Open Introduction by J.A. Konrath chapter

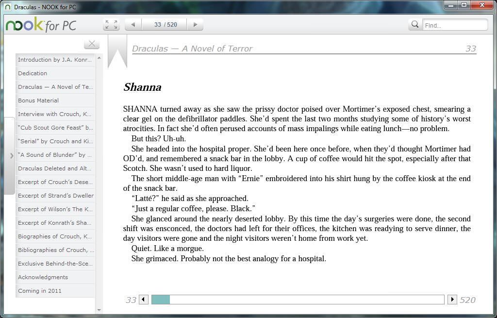point(55,60)
